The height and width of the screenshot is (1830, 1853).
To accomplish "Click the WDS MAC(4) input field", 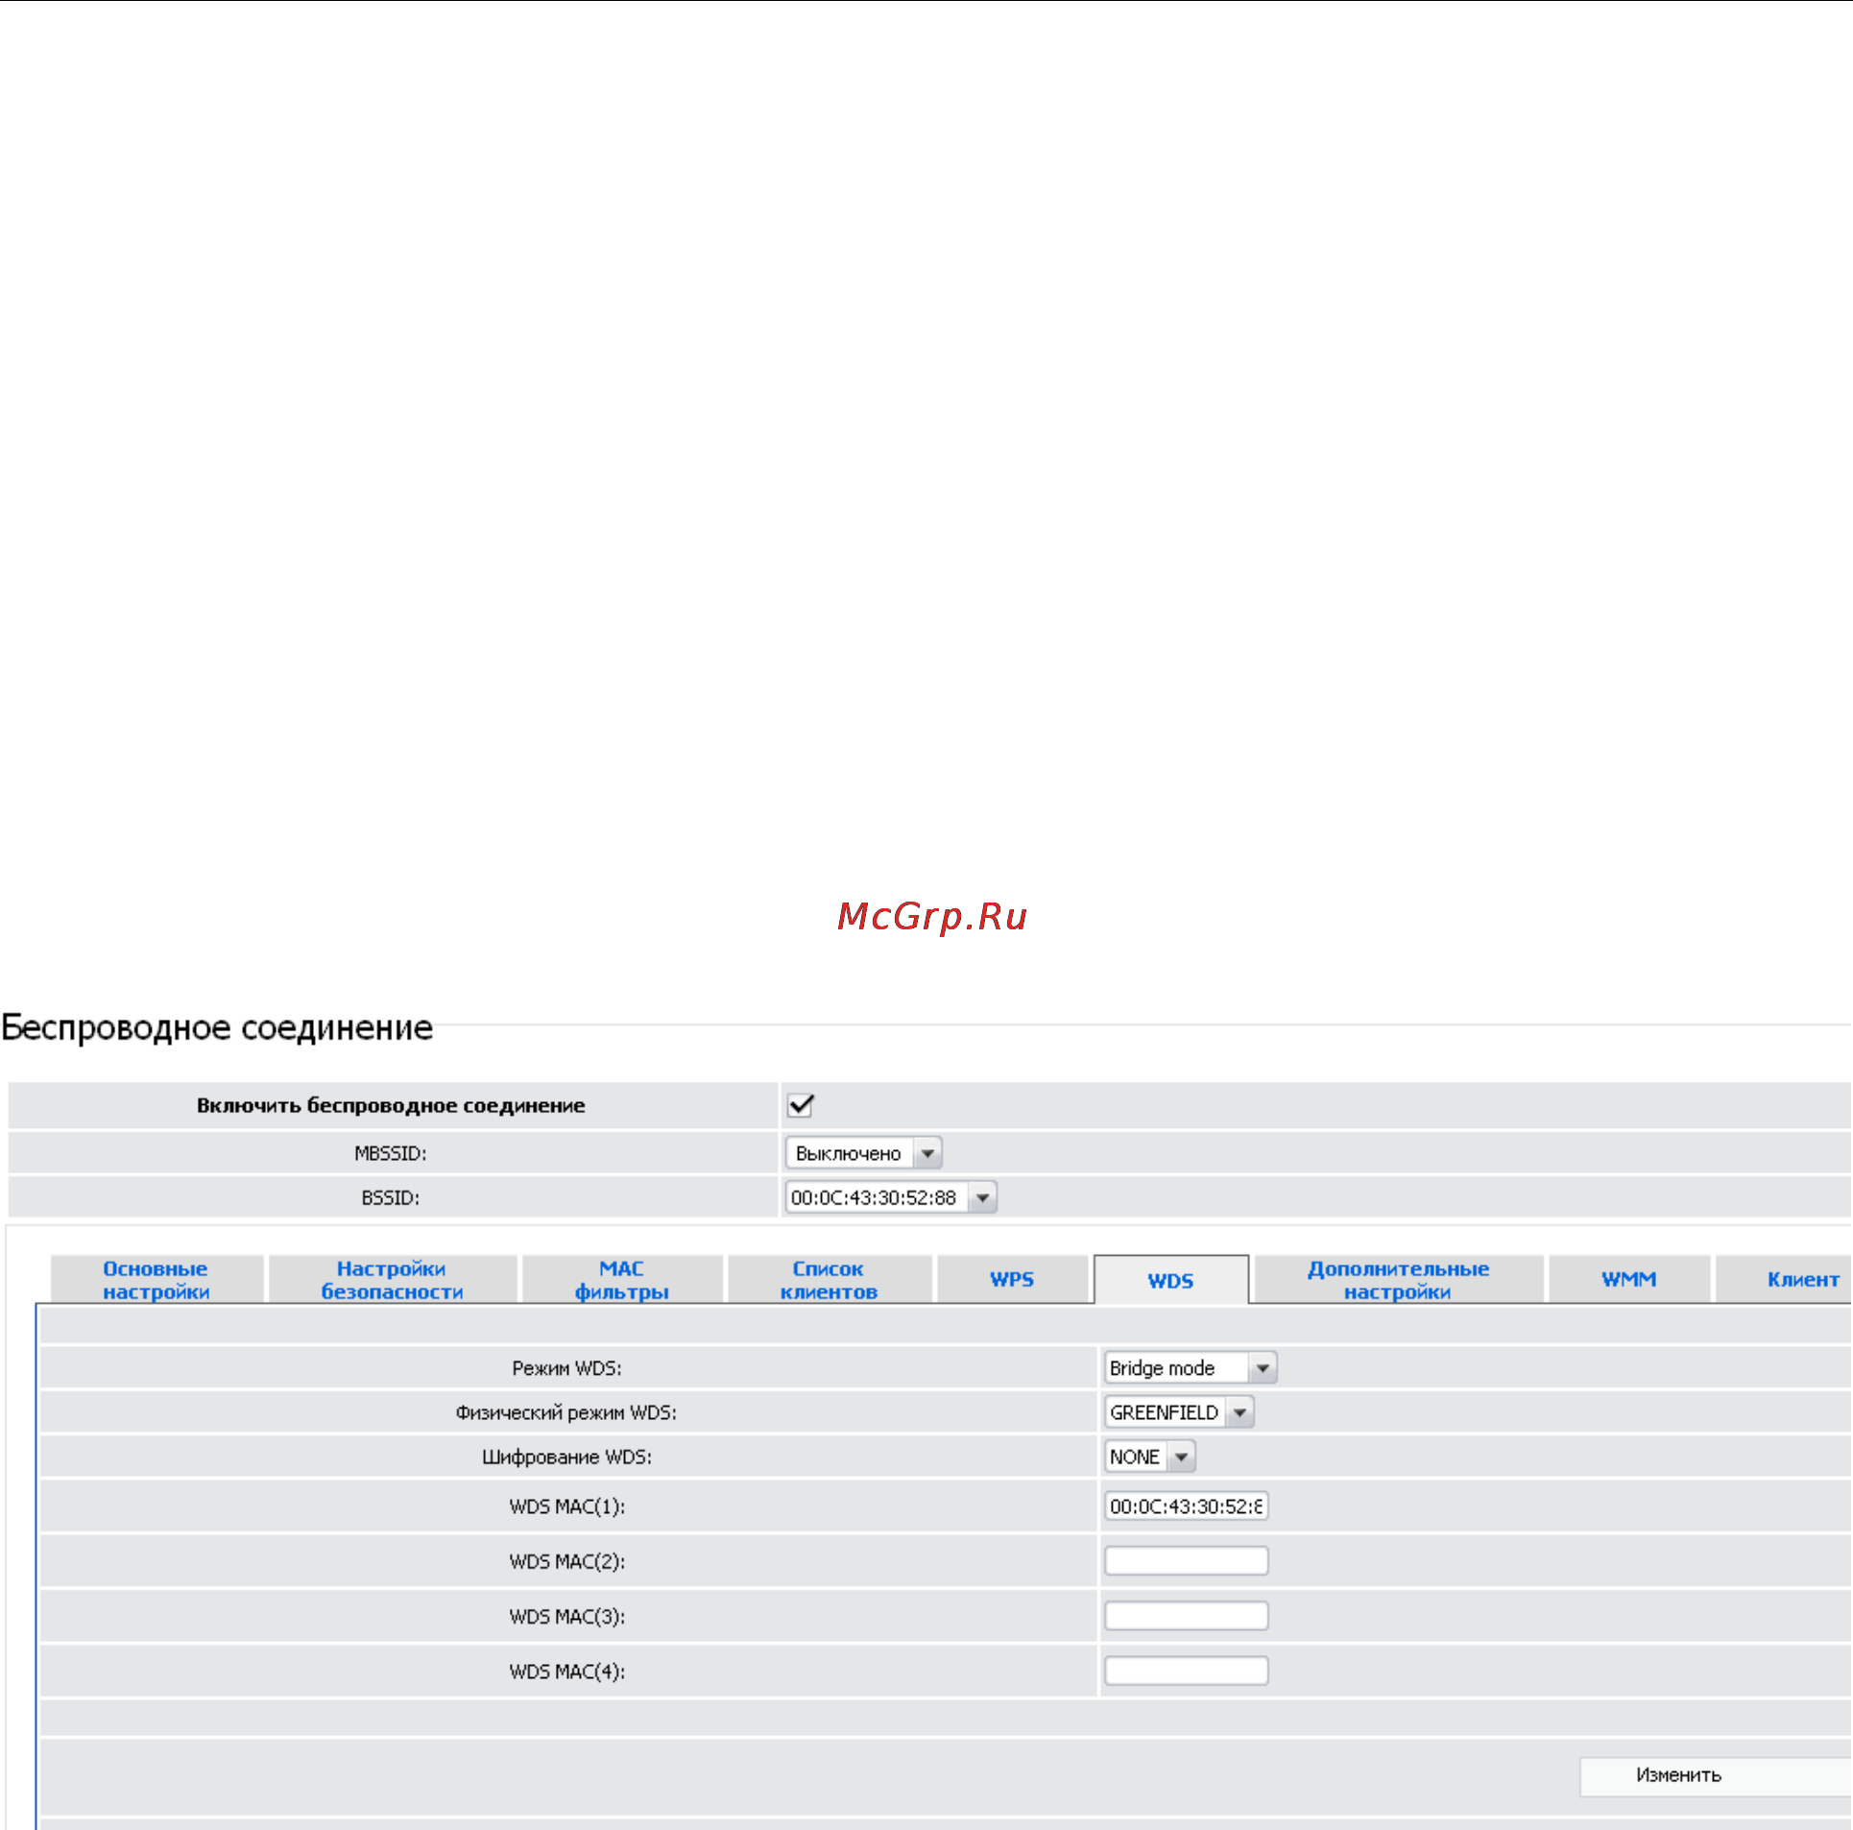I will tap(1186, 1672).
